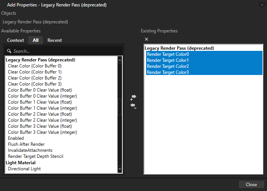This screenshot has width=267, height=191.
Task: Choose Flush After Render property
Action: pyautogui.click(x=26, y=144)
